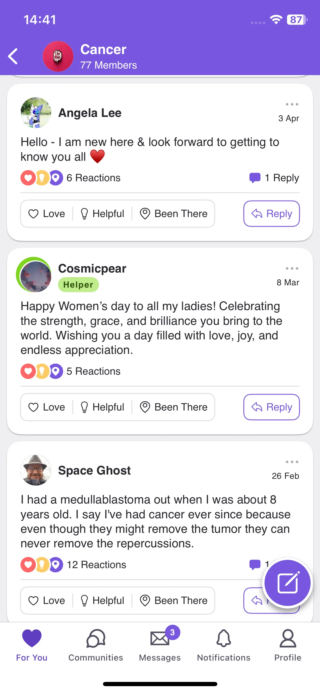Switch to the Communities tab
Screen dimensions: 320x693
click(x=96, y=645)
